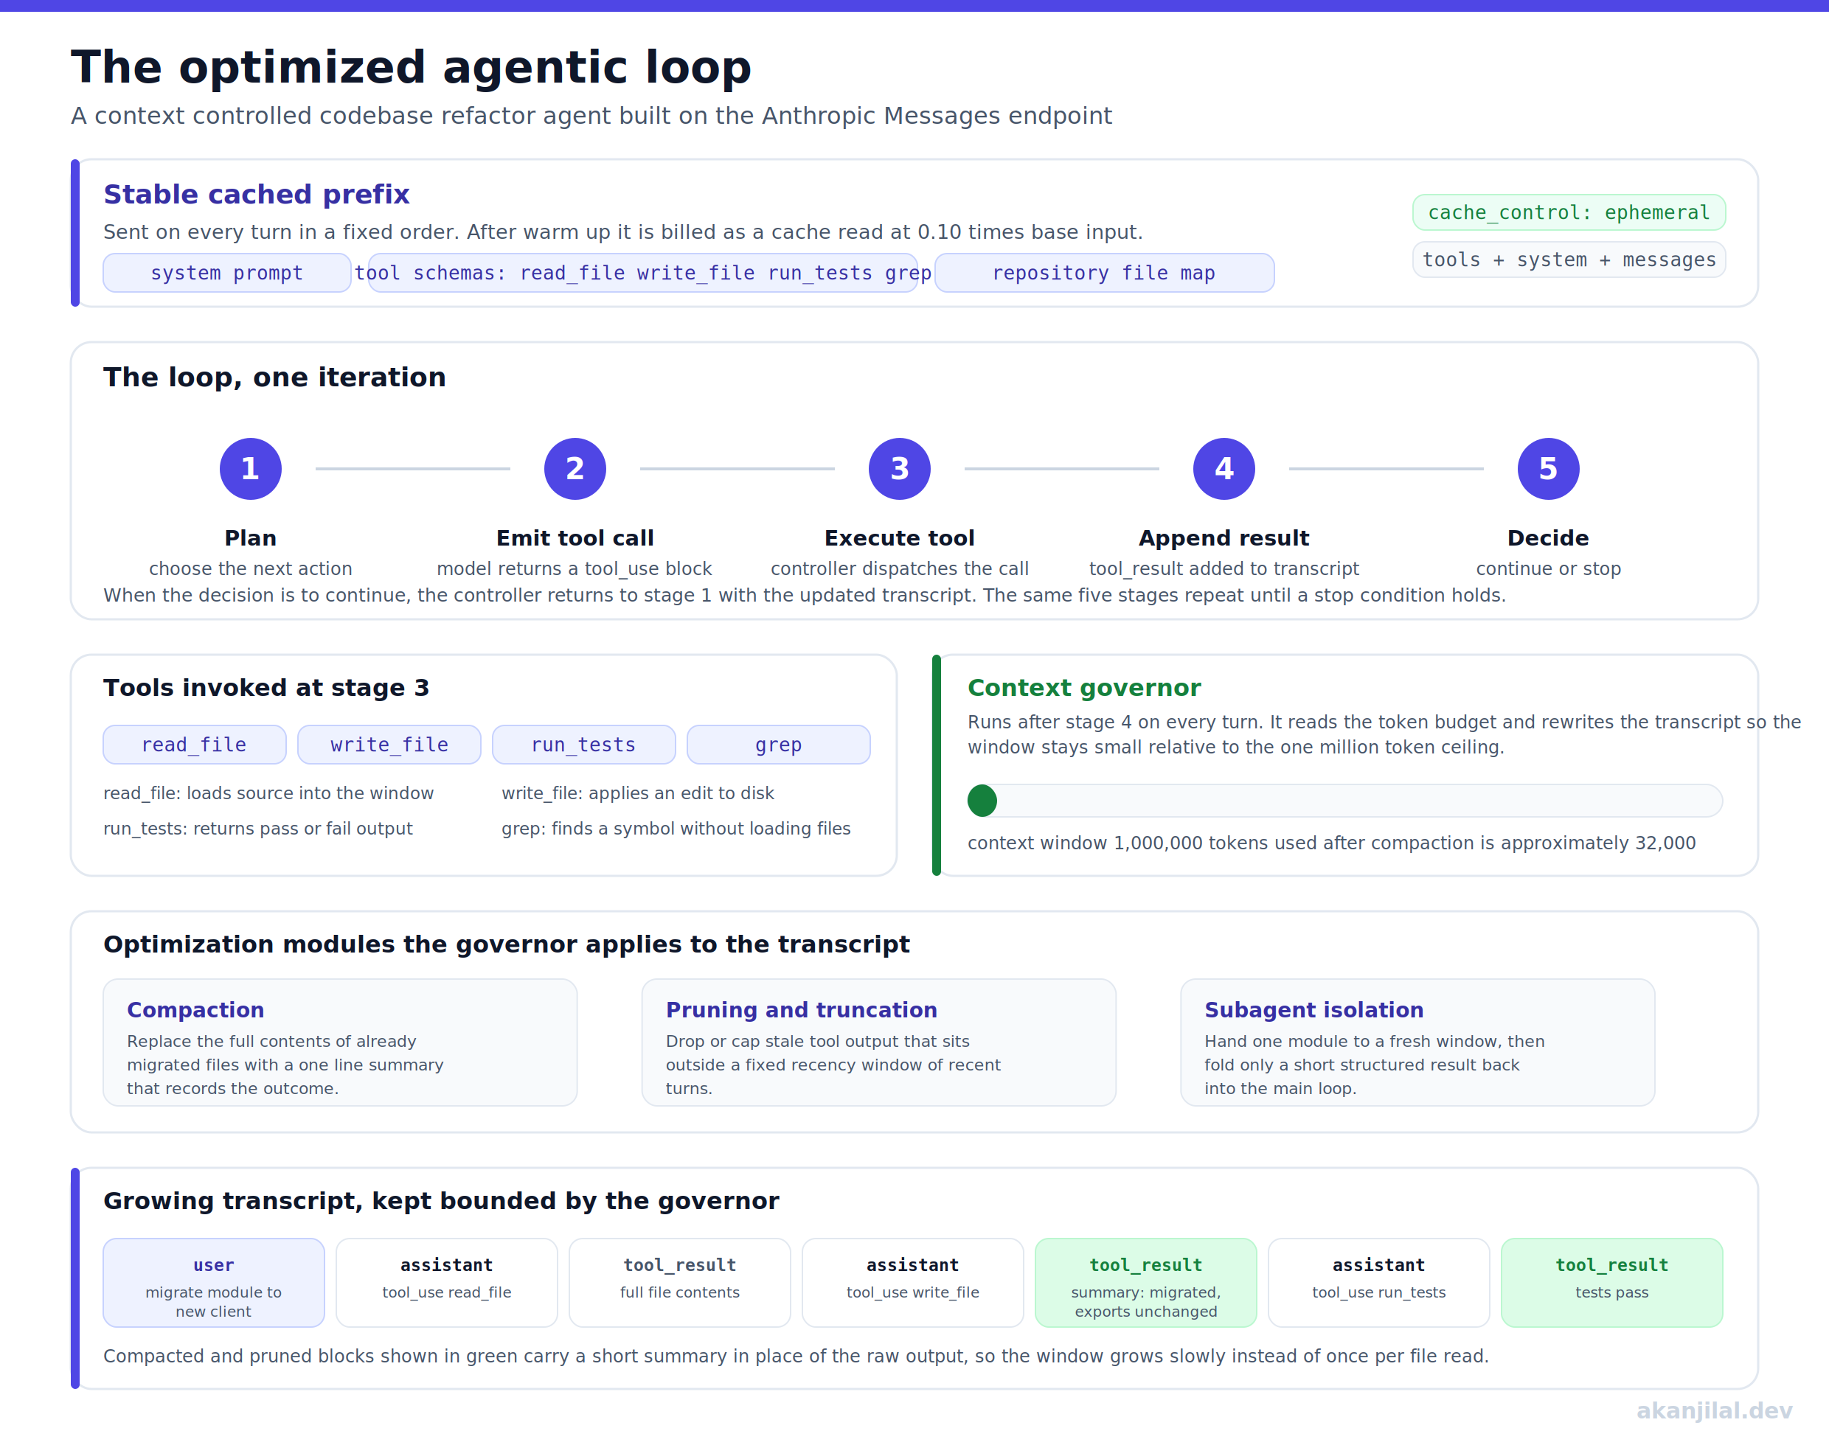Click the stage 4 Append result circle
The height and width of the screenshot is (1445, 1829).
click(x=1224, y=469)
